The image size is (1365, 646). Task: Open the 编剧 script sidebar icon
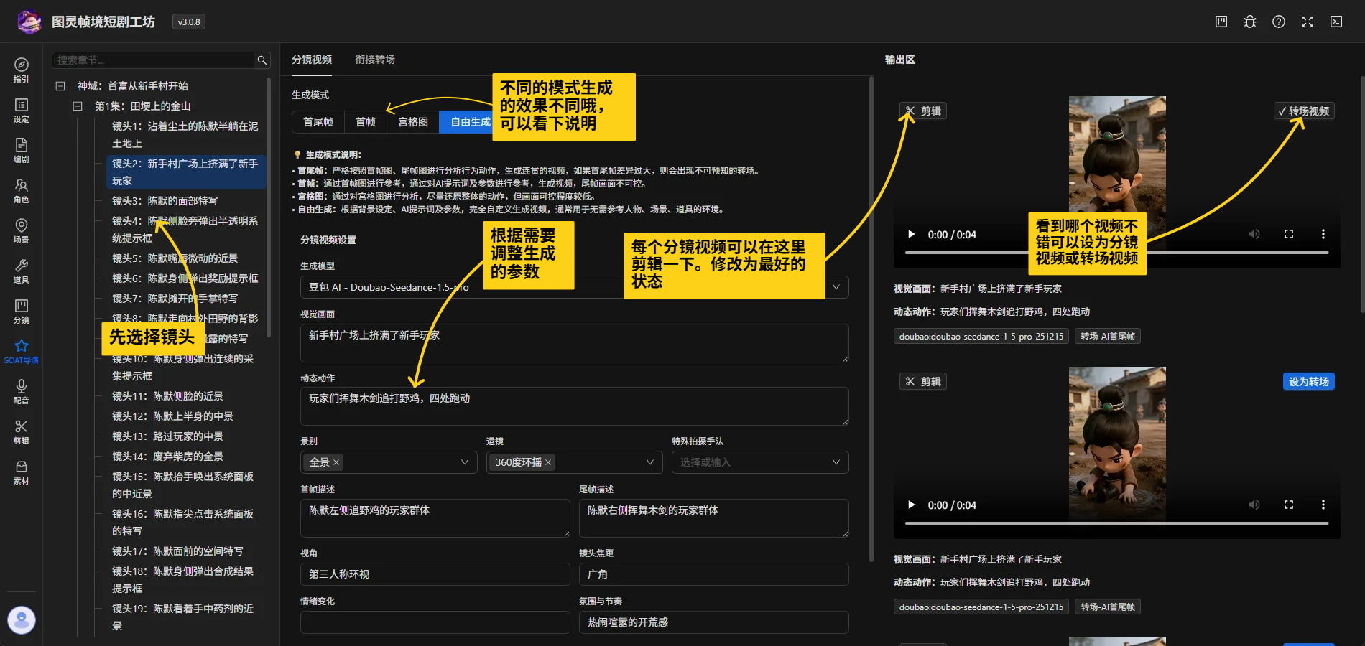pyautogui.click(x=22, y=150)
